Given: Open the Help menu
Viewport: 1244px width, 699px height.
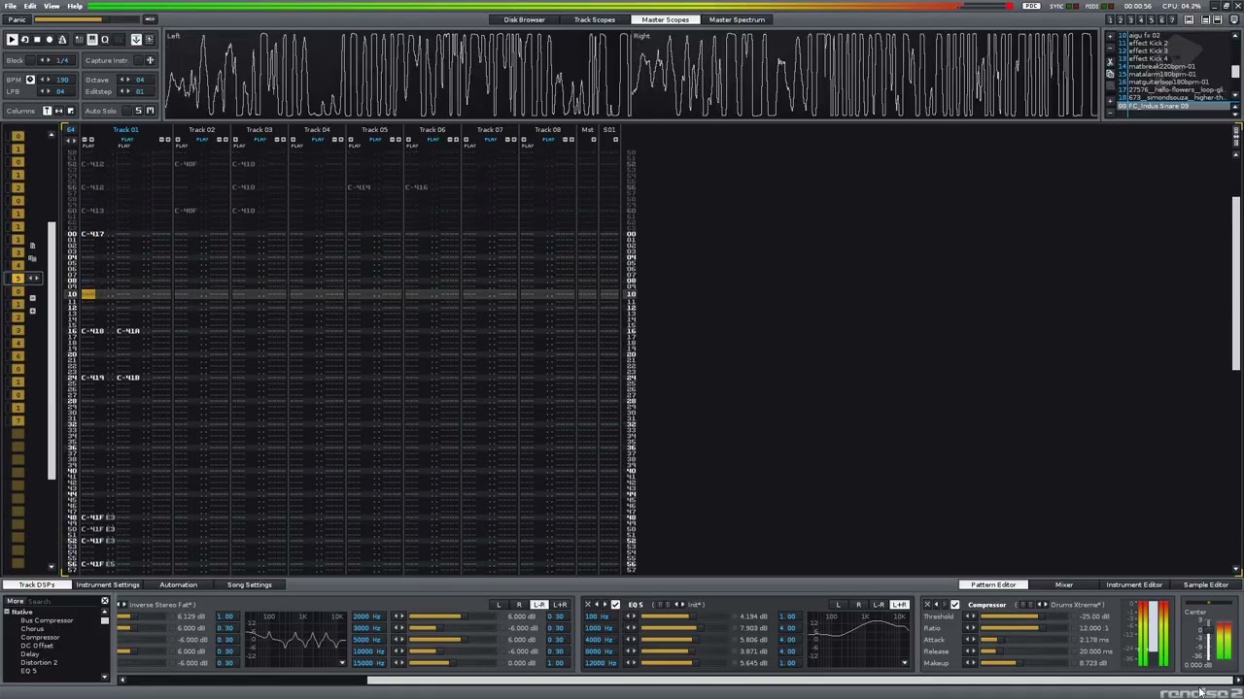Looking at the screenshot, I should (75, 6).
